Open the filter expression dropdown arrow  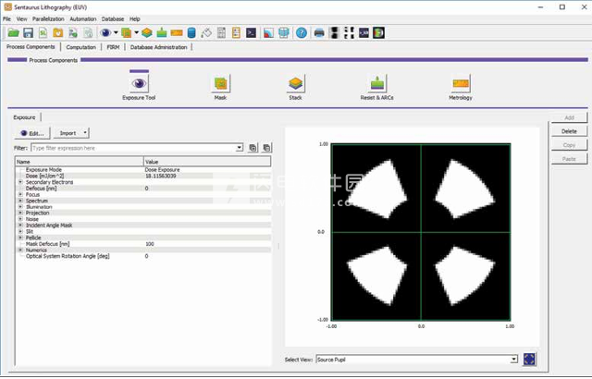coord(240,148)
